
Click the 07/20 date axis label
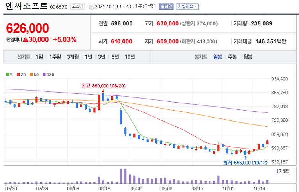click(x=11, y=188)
